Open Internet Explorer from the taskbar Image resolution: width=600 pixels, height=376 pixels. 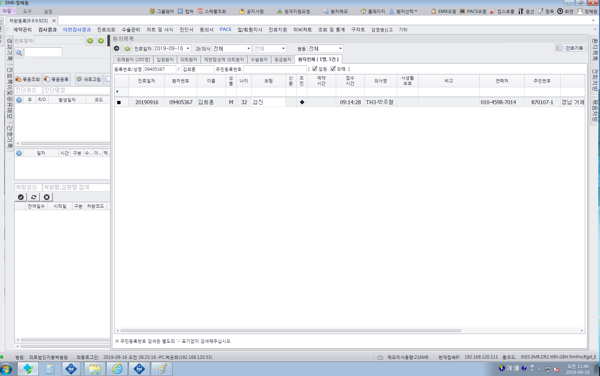pyautogui.click(x=117, y=369)
